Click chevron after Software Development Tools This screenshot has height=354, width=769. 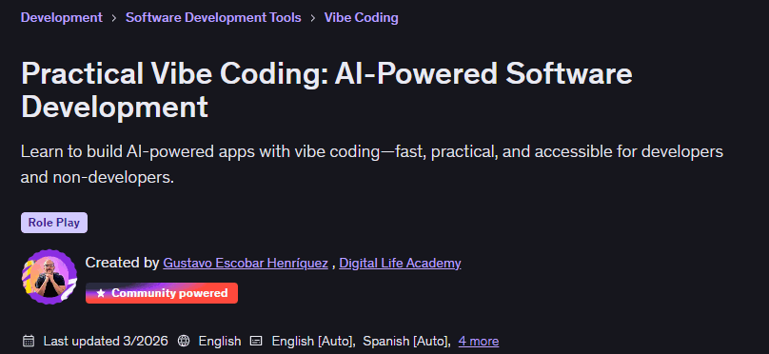[313, 18]
